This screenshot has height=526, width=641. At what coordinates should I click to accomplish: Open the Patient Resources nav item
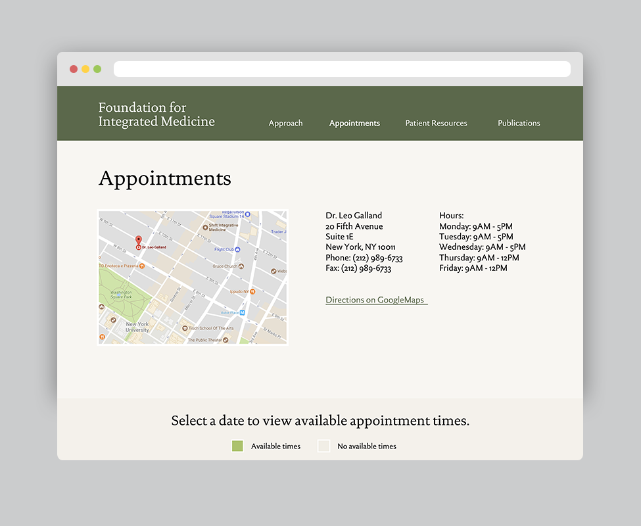click(436, 123)
